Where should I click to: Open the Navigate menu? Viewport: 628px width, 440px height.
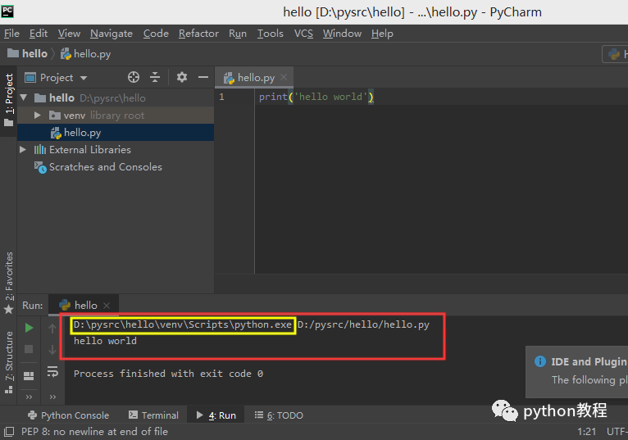click(111, 34)
